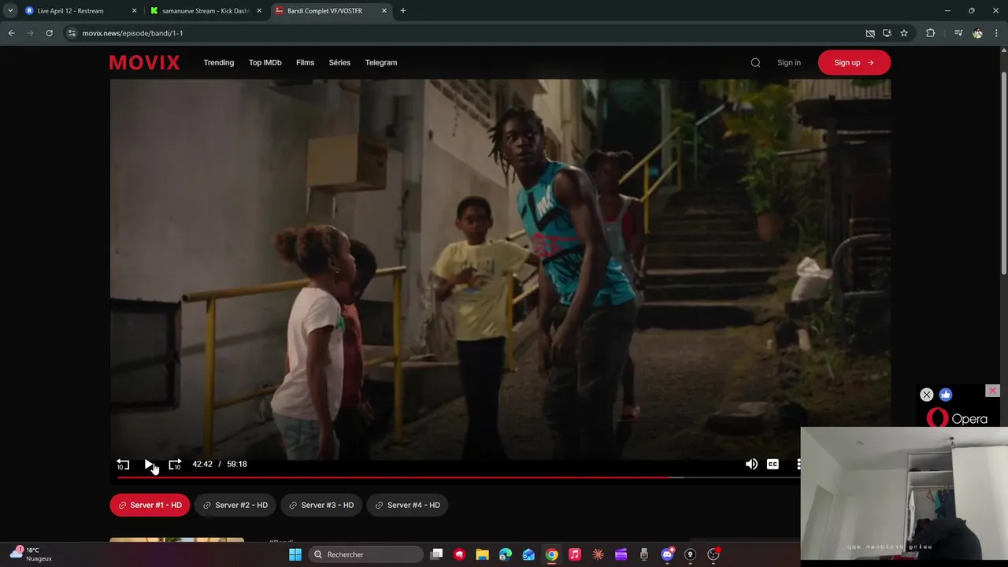Switch to Server #4 - HD
This screenshot has height=567, width=1008.
tap(407, 505)
